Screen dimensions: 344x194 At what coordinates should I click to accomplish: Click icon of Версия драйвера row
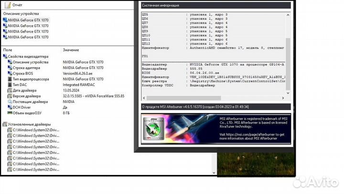tap(10, 96)
